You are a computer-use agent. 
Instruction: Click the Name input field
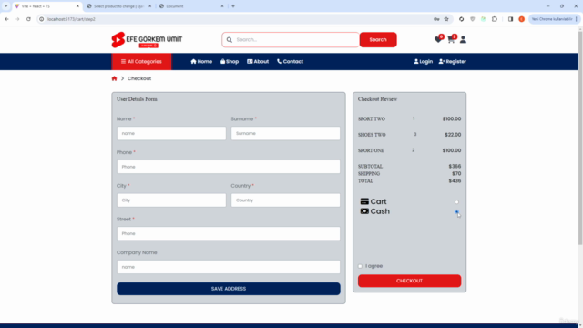pyautogui.click(x=171, y=133)
